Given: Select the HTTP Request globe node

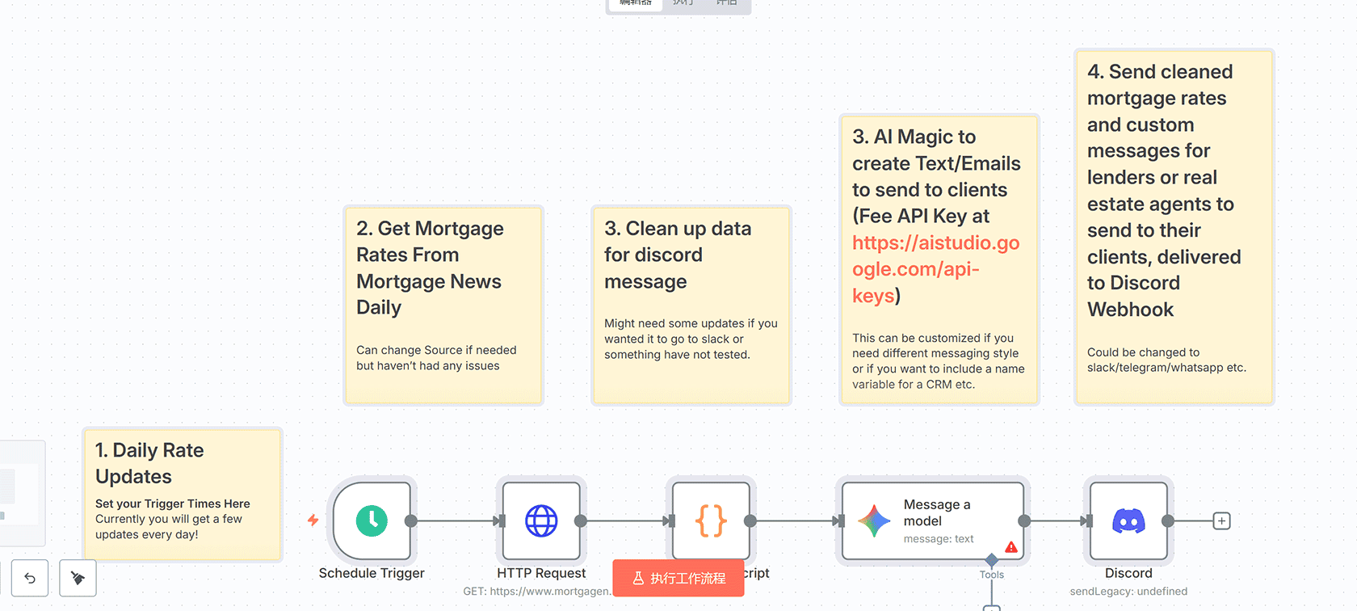Looking at the screenshot, I should tap(541, 521).
